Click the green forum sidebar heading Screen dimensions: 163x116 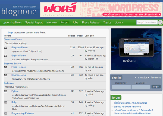[x=116, y=98]
